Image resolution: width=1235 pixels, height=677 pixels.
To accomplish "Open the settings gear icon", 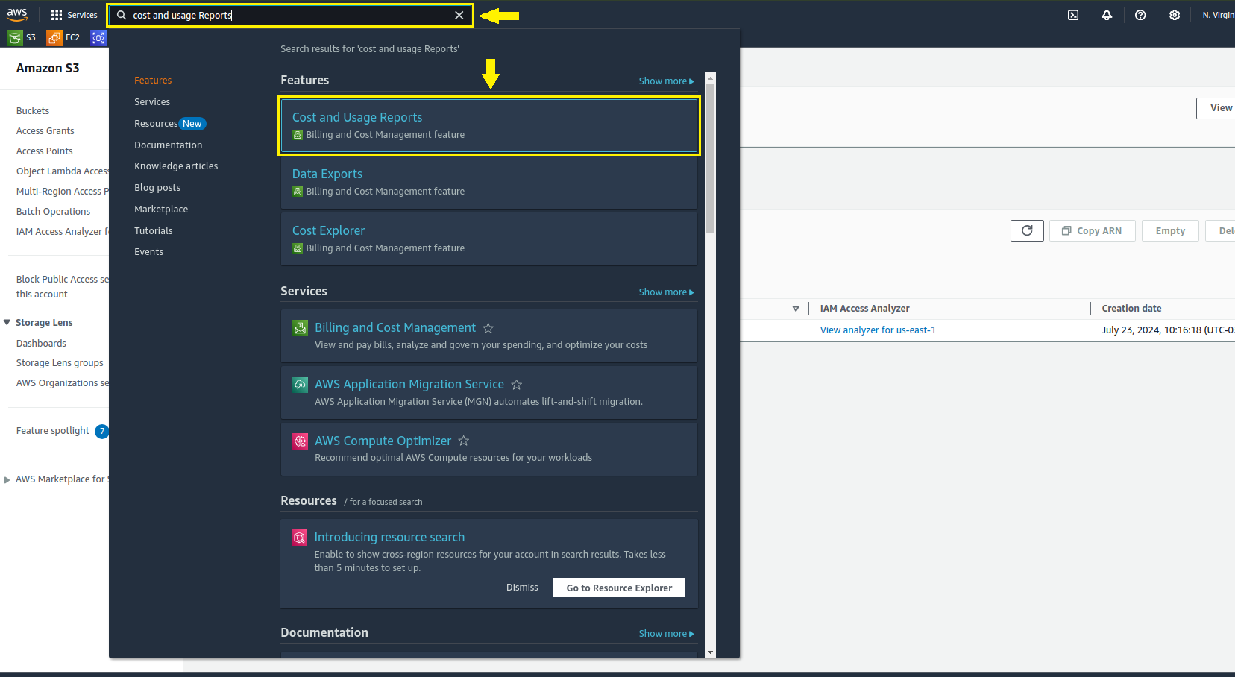I will pos(1175,15).
